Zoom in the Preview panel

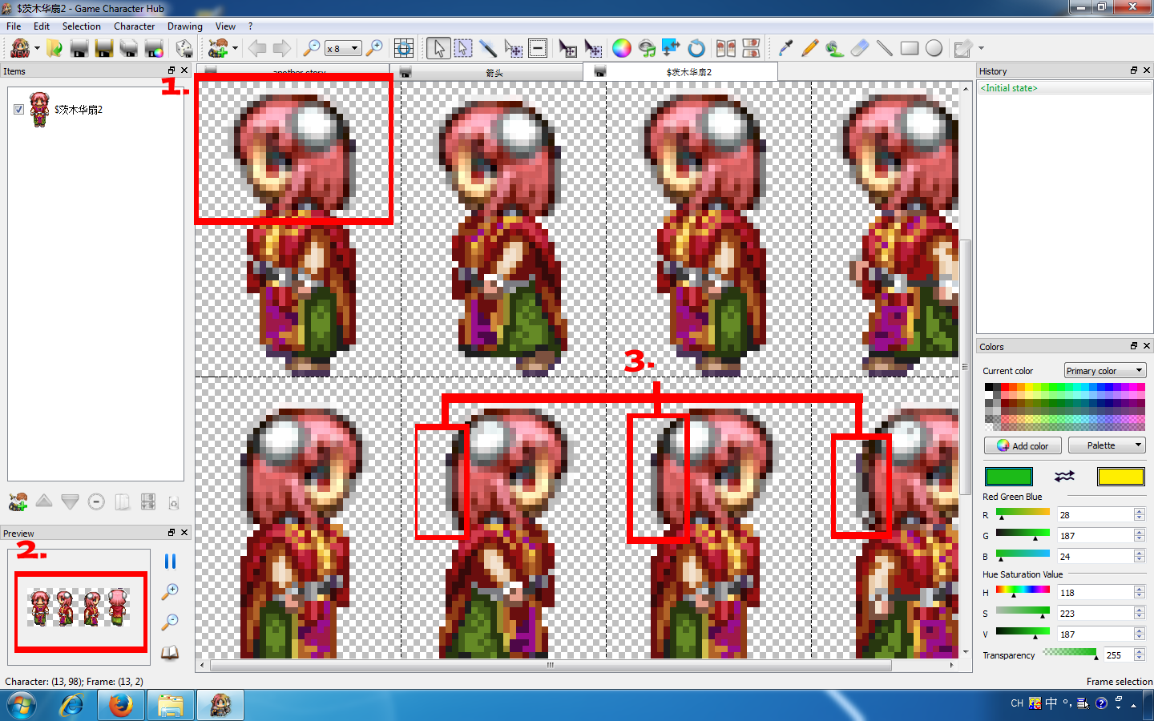pyautogui.click(x=170, y=592)
